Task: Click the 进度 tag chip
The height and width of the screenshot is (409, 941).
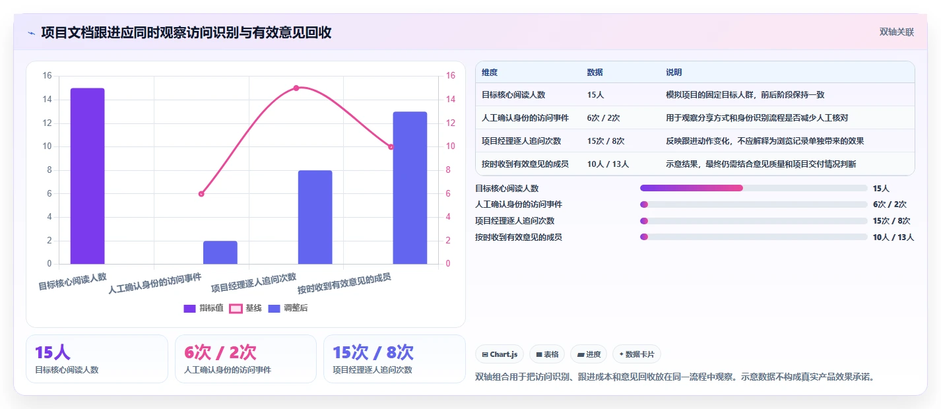Action: click(x=589, y=354)
